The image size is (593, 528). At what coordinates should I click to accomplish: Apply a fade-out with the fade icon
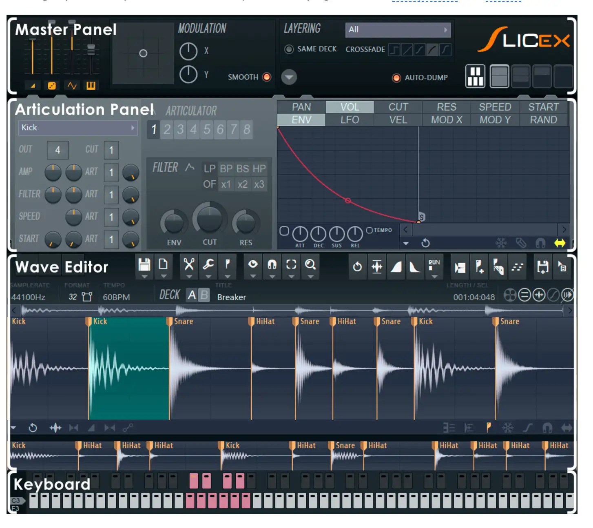point(414,267)
